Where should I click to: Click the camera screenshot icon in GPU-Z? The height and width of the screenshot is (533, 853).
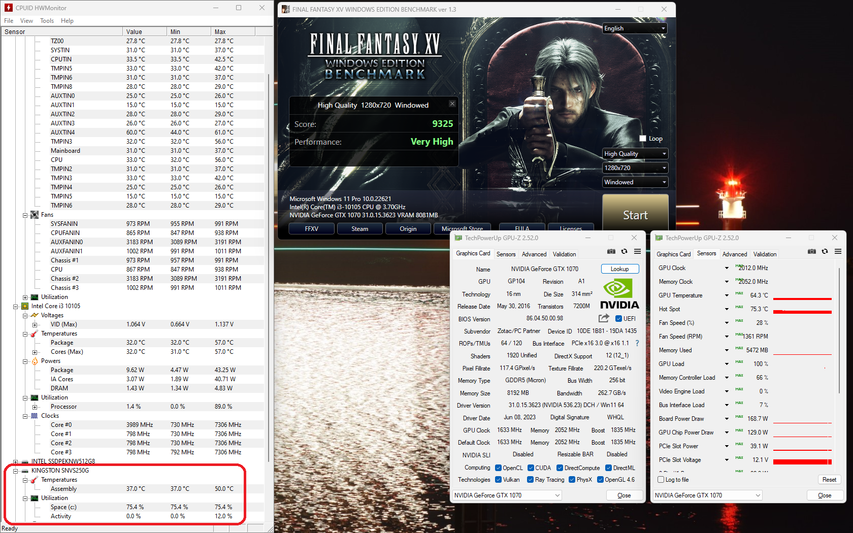pos(611,251)
